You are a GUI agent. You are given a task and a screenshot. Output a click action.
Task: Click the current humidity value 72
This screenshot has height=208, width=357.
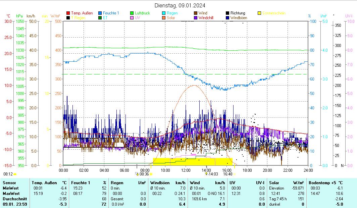tap(104, 204)
